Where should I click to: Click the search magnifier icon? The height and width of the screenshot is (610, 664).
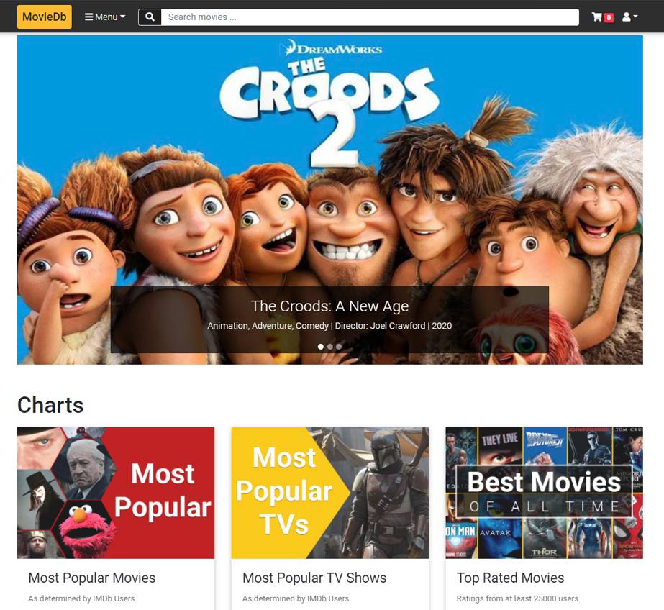[x=150, y=17]
